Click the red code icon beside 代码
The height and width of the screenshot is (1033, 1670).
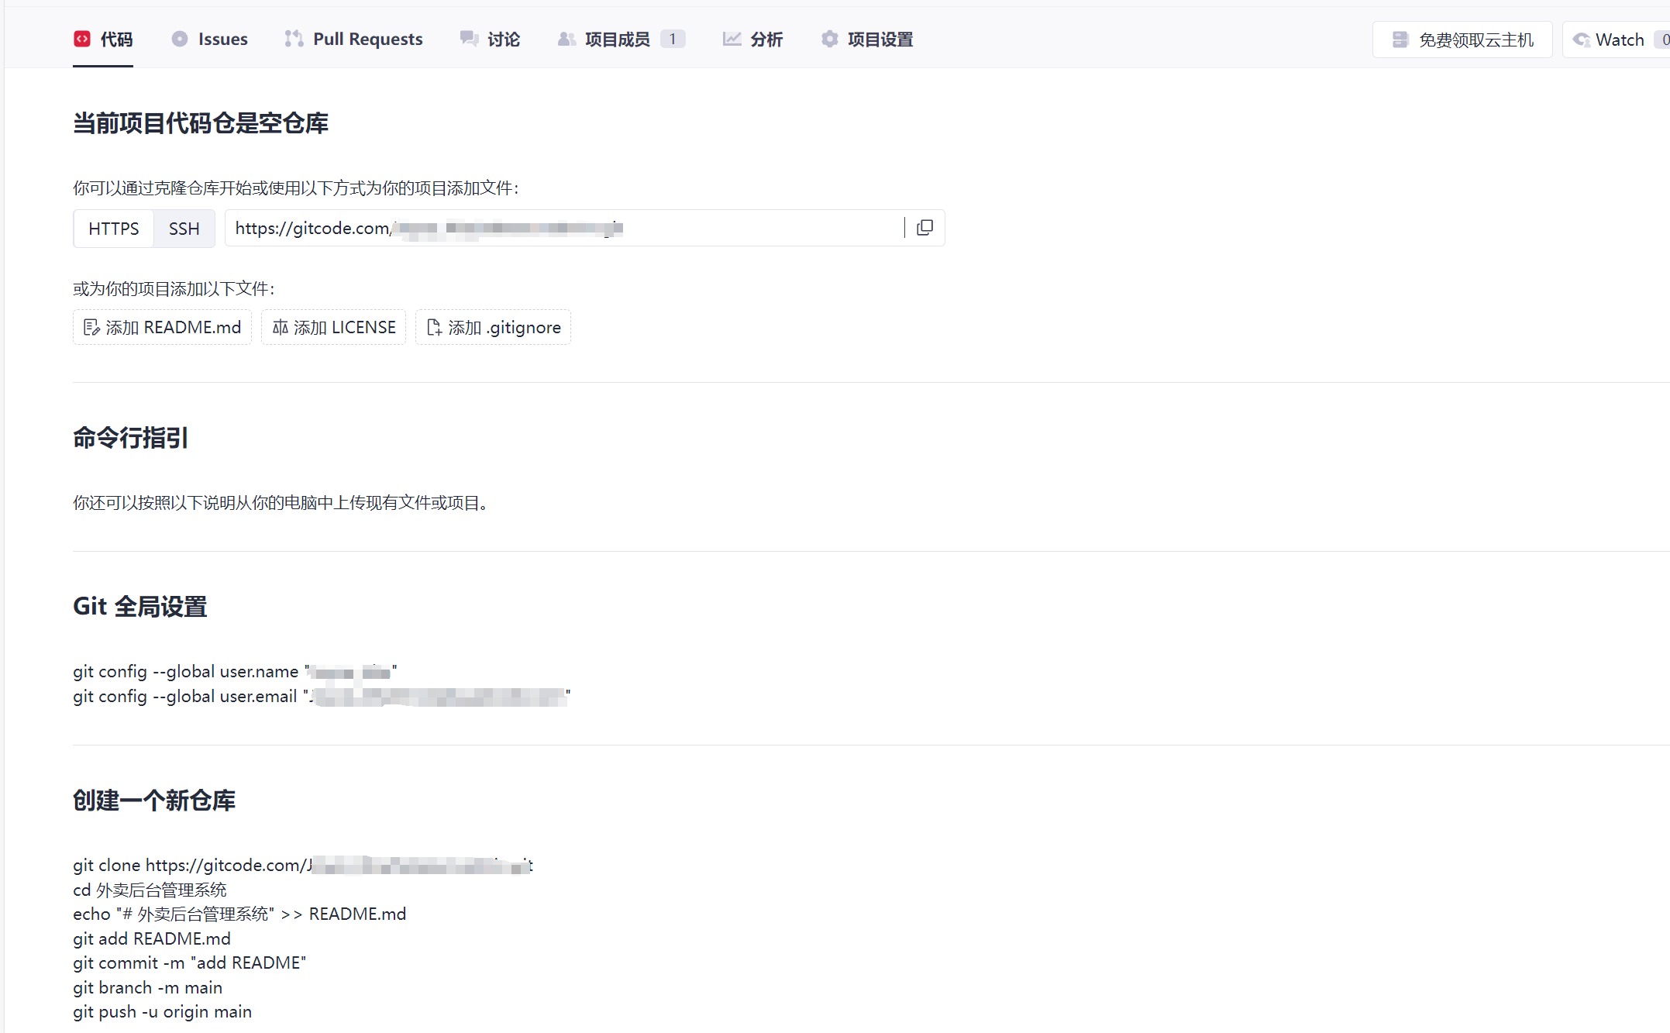(x=82, y=39)
